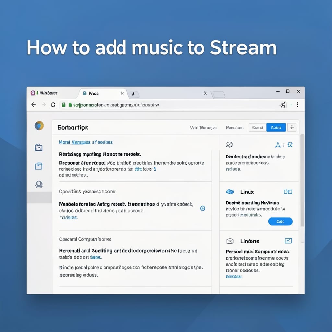The width and height of the screenshot is (332, 332).
Task: Follow the blue dabe link
Action: click(x=96, y=257)
